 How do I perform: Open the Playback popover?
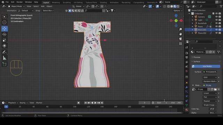[13, 103]
